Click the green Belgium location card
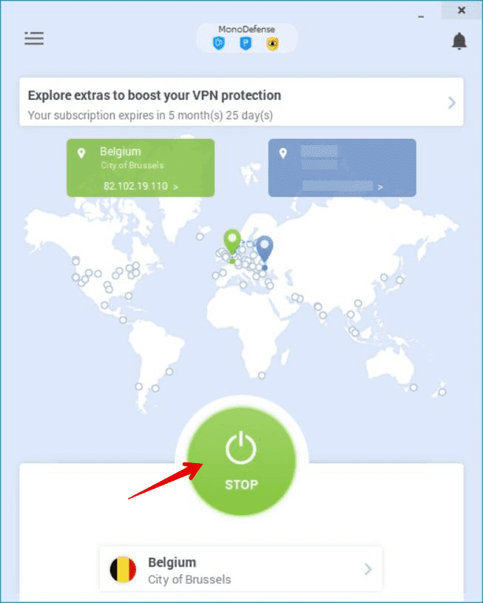The height and width of the screenshot is (603, 483). click(141, 168)
